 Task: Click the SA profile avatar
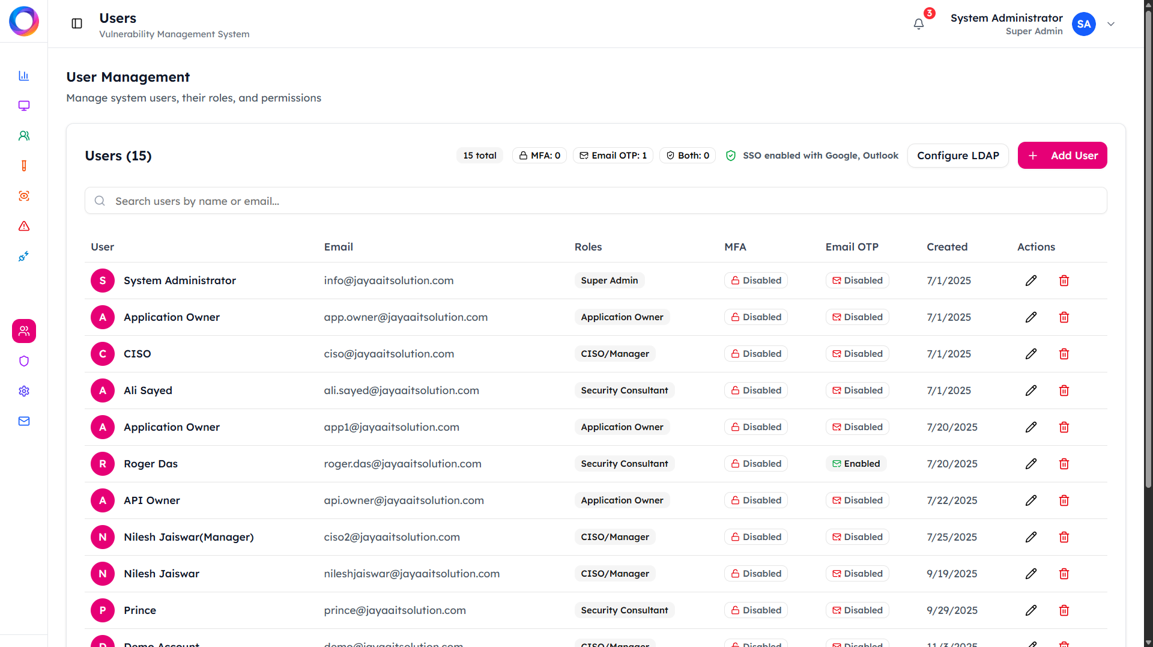click(x=1084, y=24)
